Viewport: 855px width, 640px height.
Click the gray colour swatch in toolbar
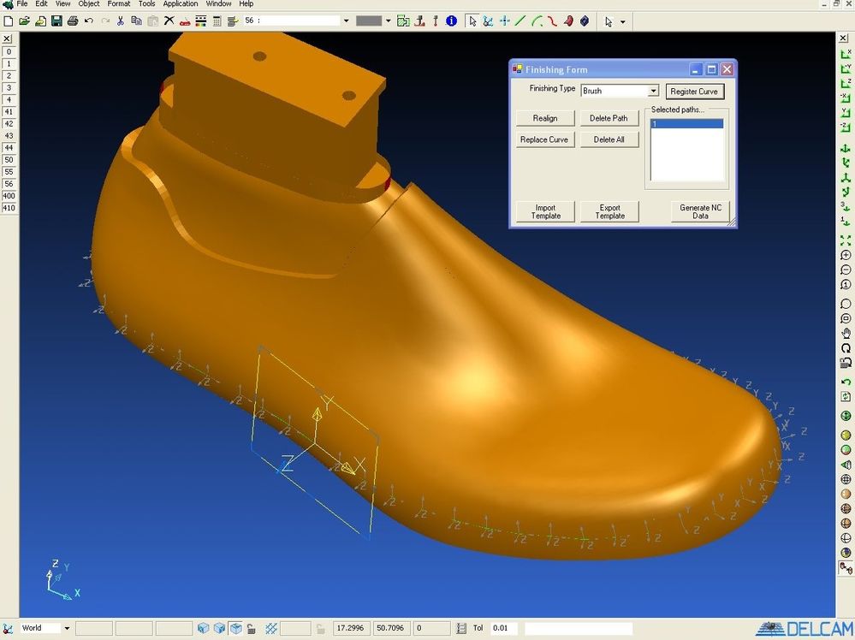pos(369,21)
